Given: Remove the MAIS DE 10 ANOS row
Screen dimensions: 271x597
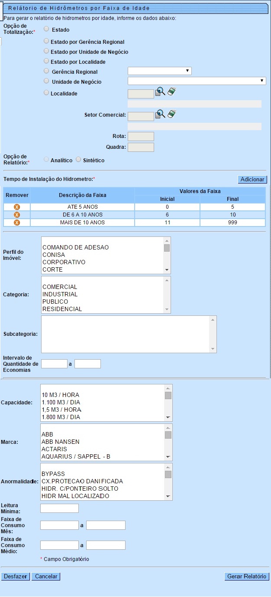Looking at the screenshot, I should [17, 223].
